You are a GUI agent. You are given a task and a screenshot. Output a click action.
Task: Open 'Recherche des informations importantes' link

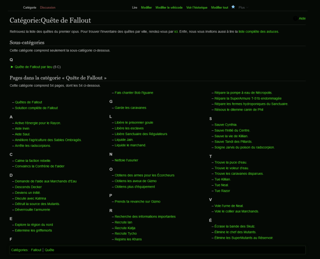[145, 217]
